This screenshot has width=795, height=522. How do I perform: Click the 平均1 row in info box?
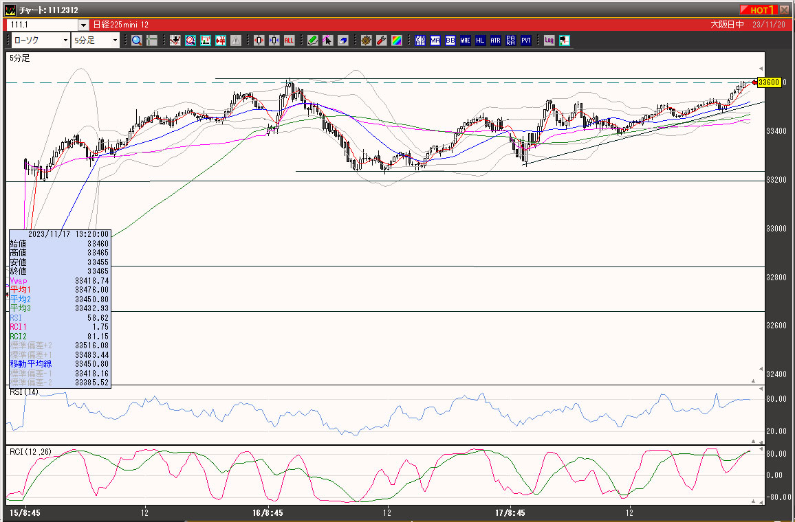coord(59,290)
